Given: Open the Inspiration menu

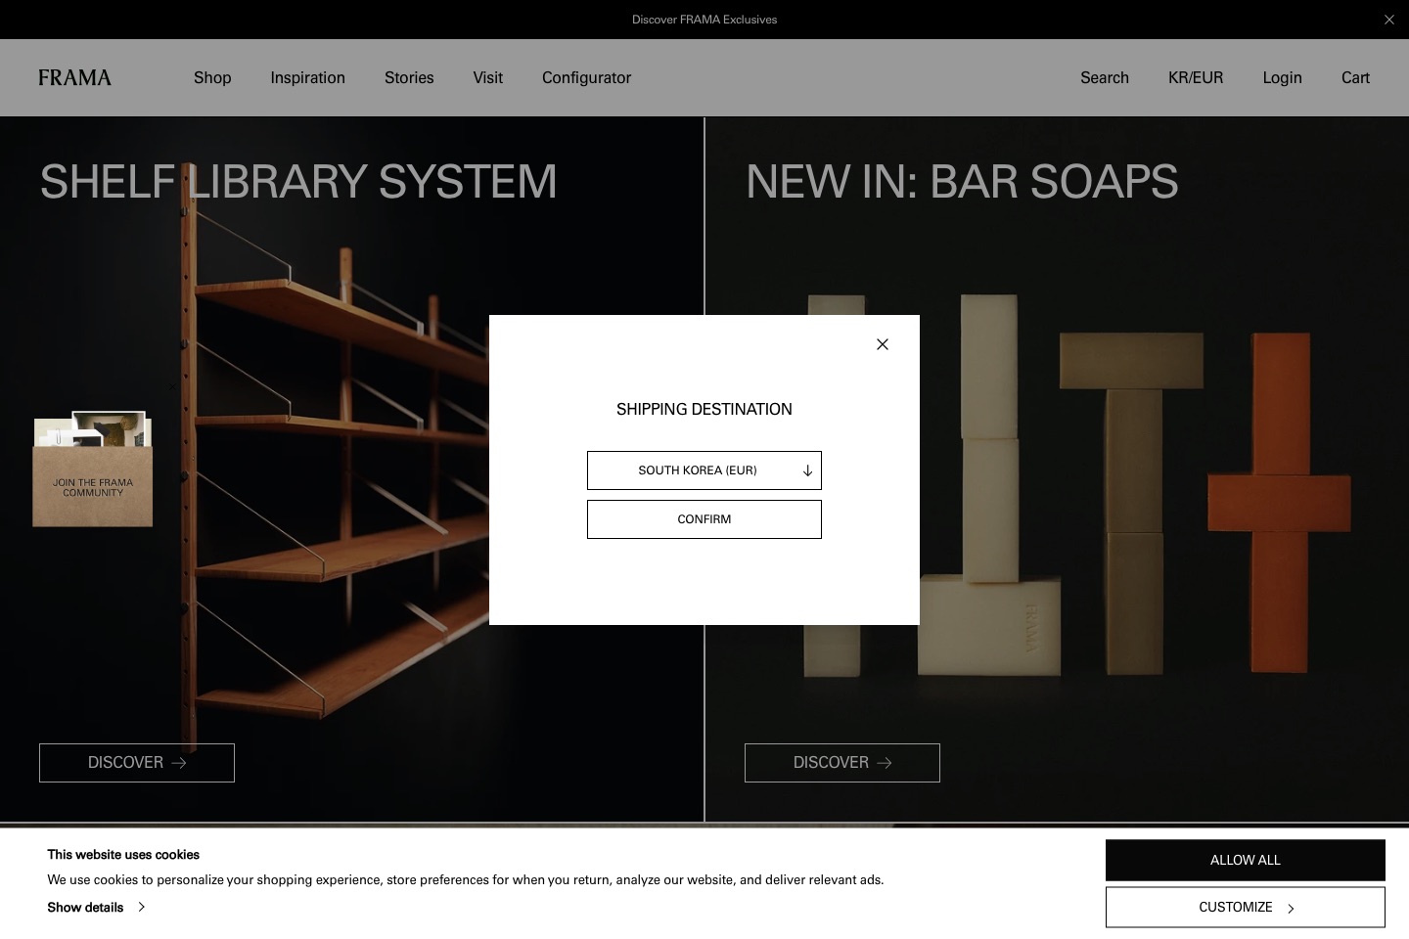Looking at the screenshot, I should 307,77.
